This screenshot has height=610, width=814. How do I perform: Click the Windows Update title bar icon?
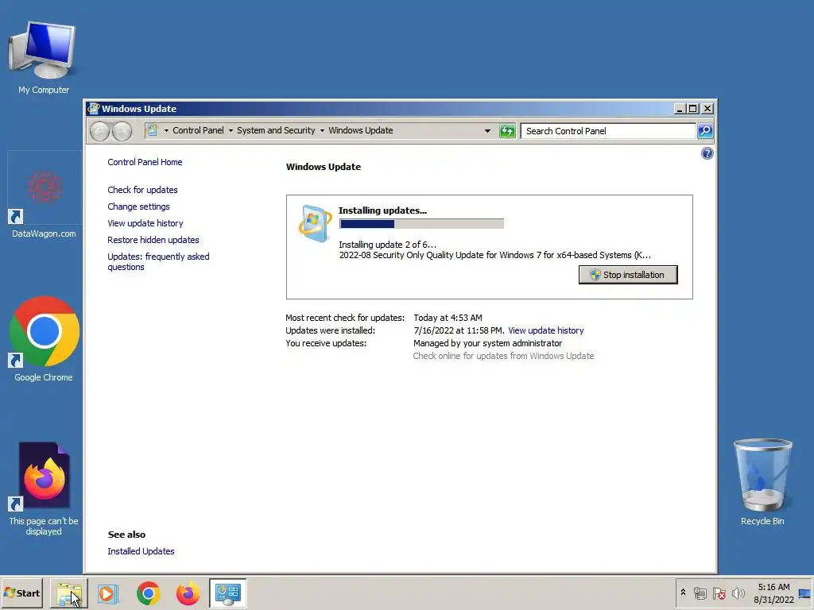[94, 108]
